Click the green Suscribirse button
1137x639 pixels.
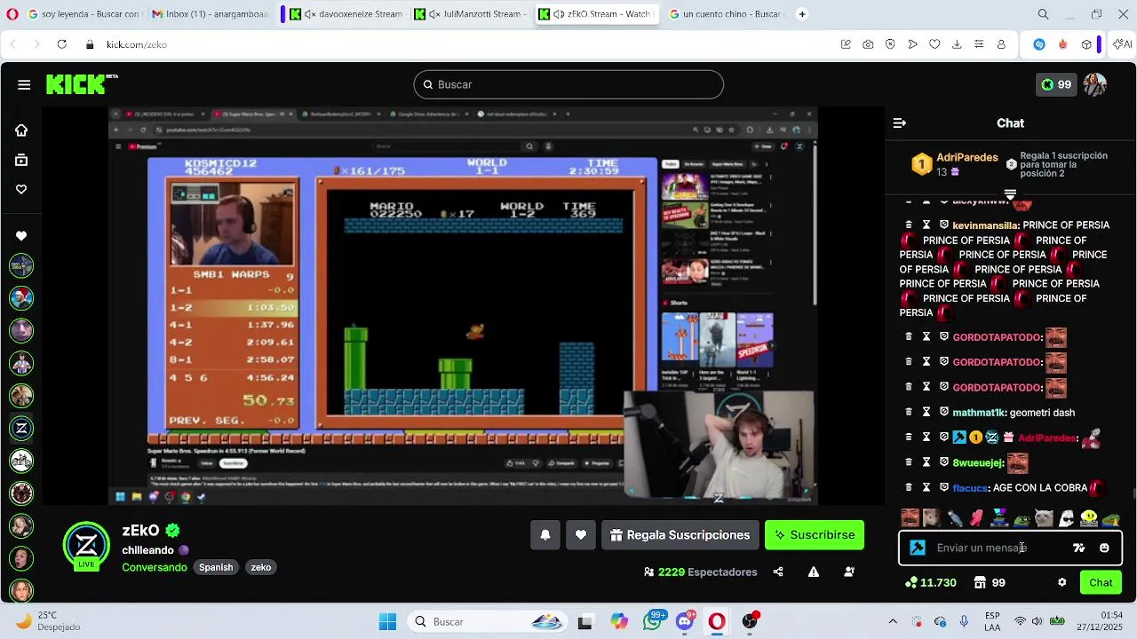(x=815, y=535)
